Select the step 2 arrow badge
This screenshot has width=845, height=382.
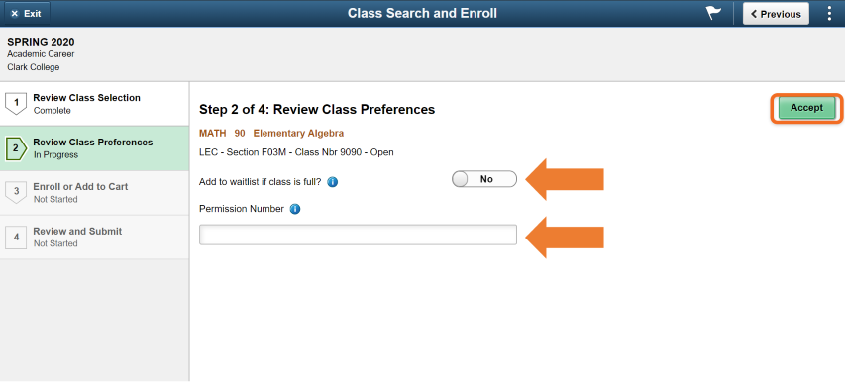point(16,148)
